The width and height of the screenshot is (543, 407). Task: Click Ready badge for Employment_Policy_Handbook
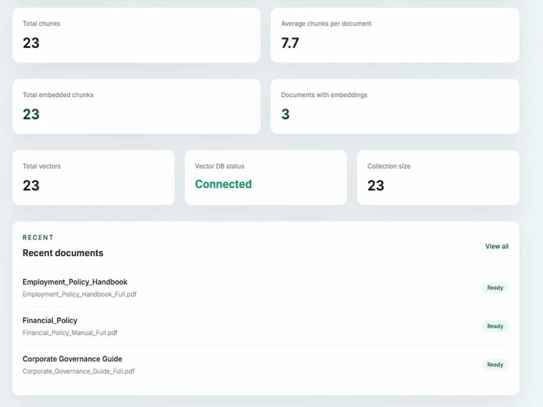pos(495,288)
